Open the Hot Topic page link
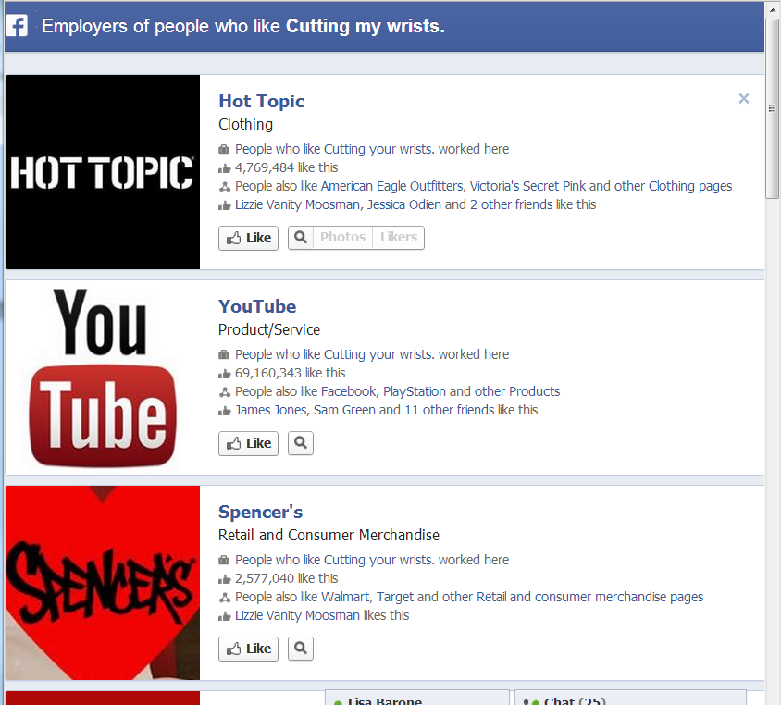The height and width of the screenshot is (705, 781). click(262, 101)
